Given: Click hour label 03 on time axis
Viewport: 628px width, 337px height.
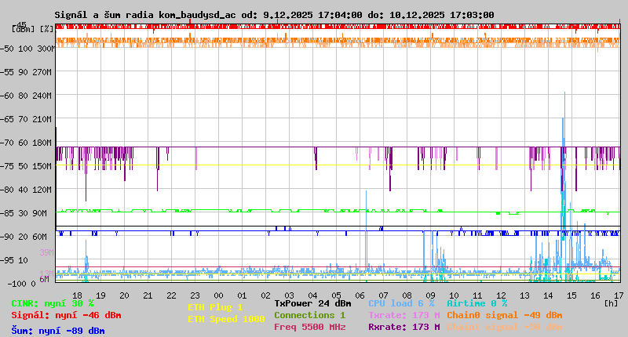Looking at the screenshot, I should click(289, 295).
